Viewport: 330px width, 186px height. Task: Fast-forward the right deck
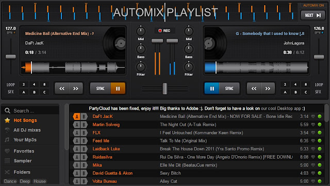pyautogui.click(x=268, y=89)
